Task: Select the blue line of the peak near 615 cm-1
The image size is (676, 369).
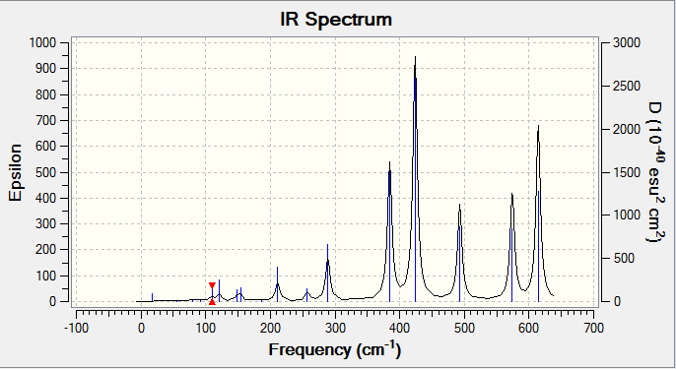Action: tap(538, 247)
